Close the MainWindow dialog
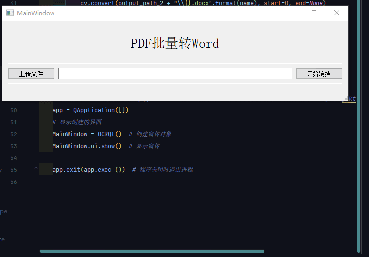Screen dimensions: 369x257 (337, 13)
